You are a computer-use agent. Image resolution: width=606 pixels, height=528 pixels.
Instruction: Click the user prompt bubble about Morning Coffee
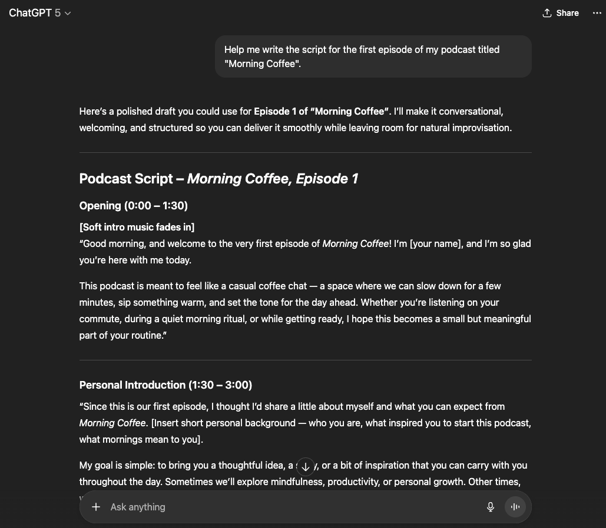point(373,56)
